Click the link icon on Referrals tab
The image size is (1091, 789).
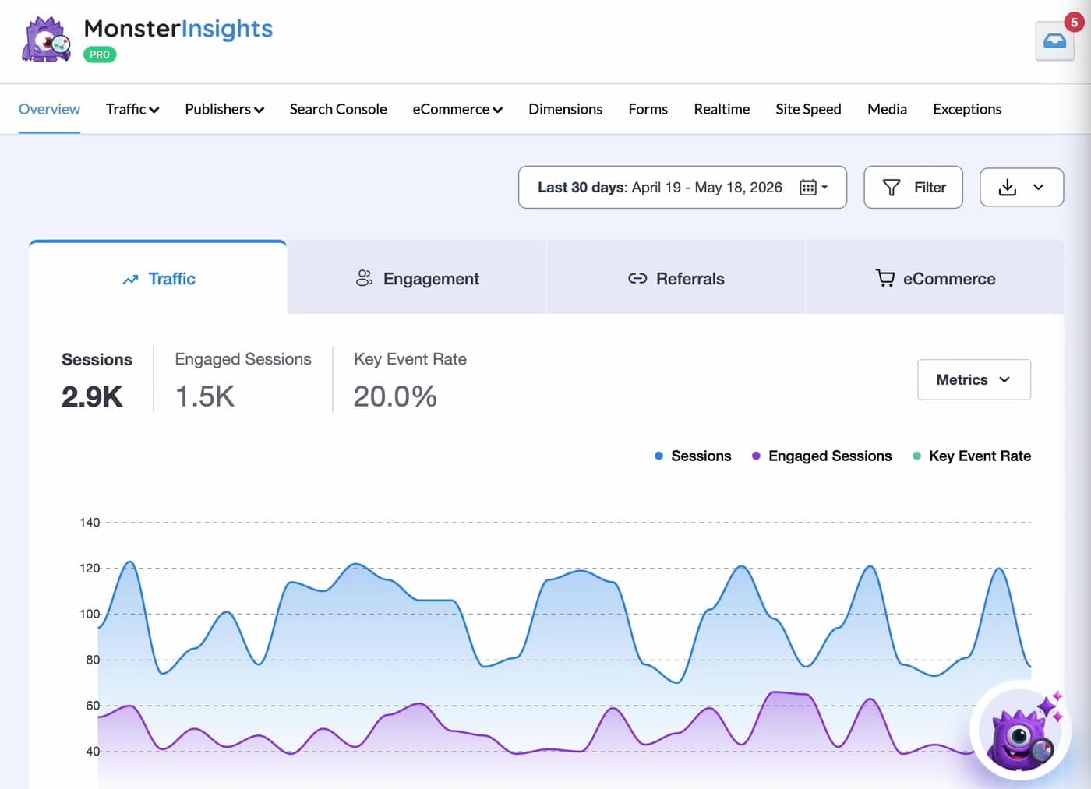637,279
